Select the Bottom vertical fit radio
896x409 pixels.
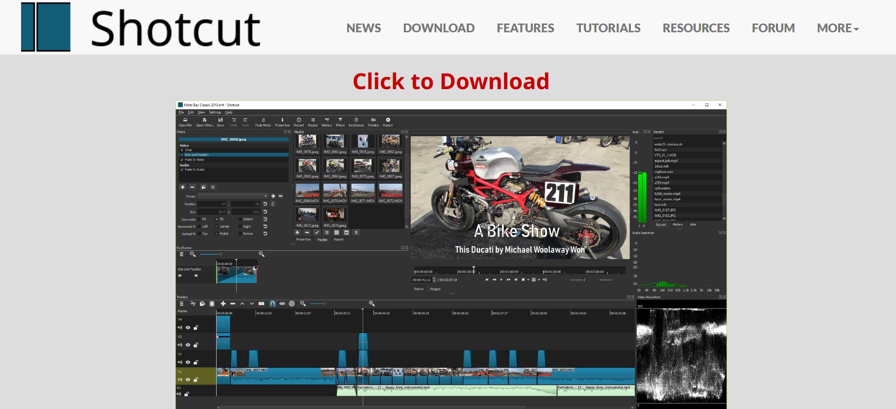tap(240, 234)
